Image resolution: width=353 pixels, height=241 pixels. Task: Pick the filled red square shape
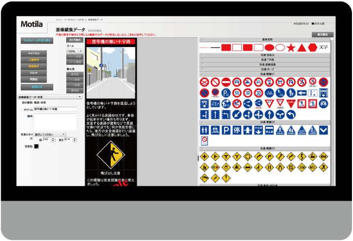click(226, 48)
